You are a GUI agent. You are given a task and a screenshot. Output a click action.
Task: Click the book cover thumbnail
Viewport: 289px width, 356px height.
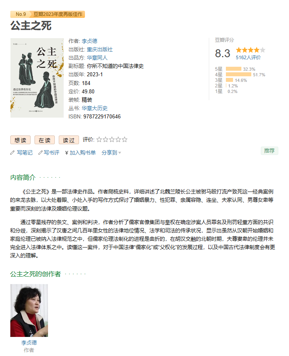[37, 78]
